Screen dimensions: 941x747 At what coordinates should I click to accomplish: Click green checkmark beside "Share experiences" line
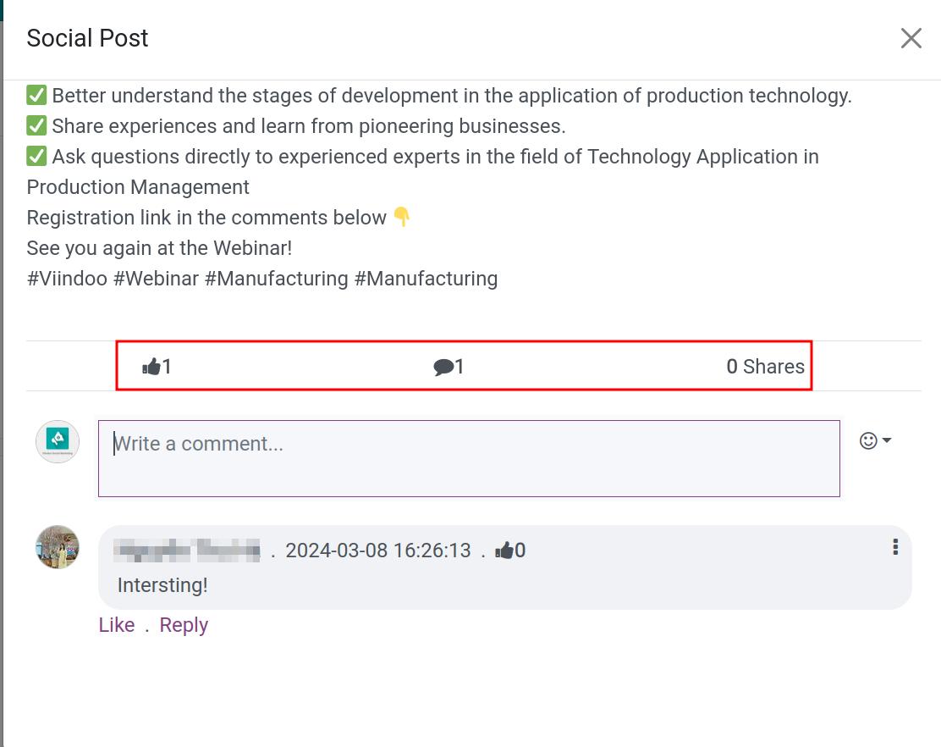coord(36,126)
